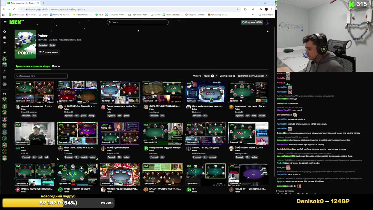Open the Chrome tab search arrow
373x210 pixels.
tap(3, 3)
